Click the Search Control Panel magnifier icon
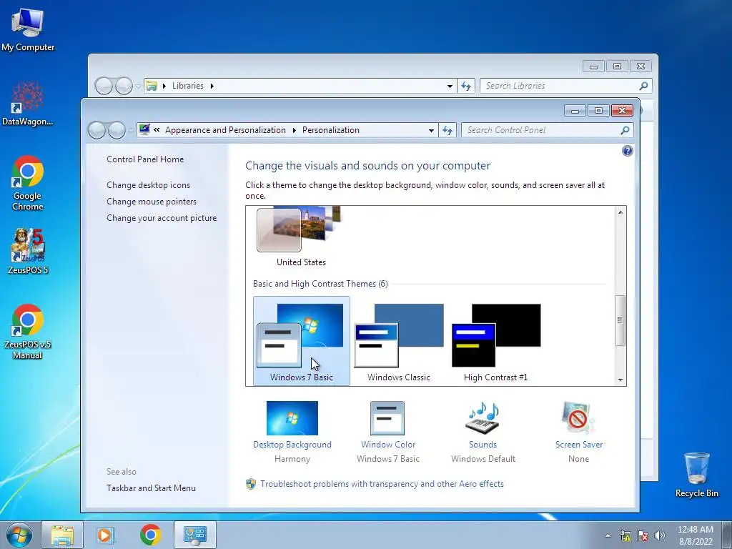Image resolution: width=732 pixels, height=549 pixels. pyautogui.click(x=625, y=130)
